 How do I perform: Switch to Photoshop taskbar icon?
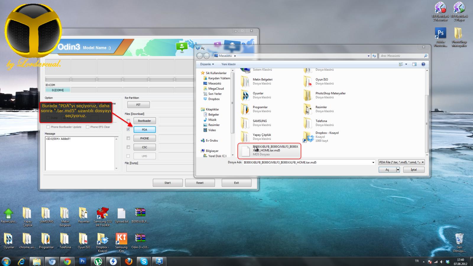coord(83,262)
